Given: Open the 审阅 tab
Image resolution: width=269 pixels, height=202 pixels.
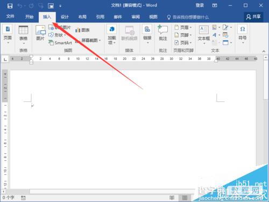Looking at the screenshot, I should click(136, 17).
